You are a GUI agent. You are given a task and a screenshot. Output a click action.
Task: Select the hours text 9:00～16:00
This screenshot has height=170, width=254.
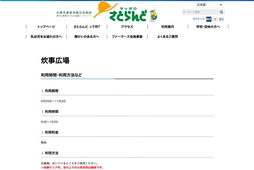click(49, 122)
